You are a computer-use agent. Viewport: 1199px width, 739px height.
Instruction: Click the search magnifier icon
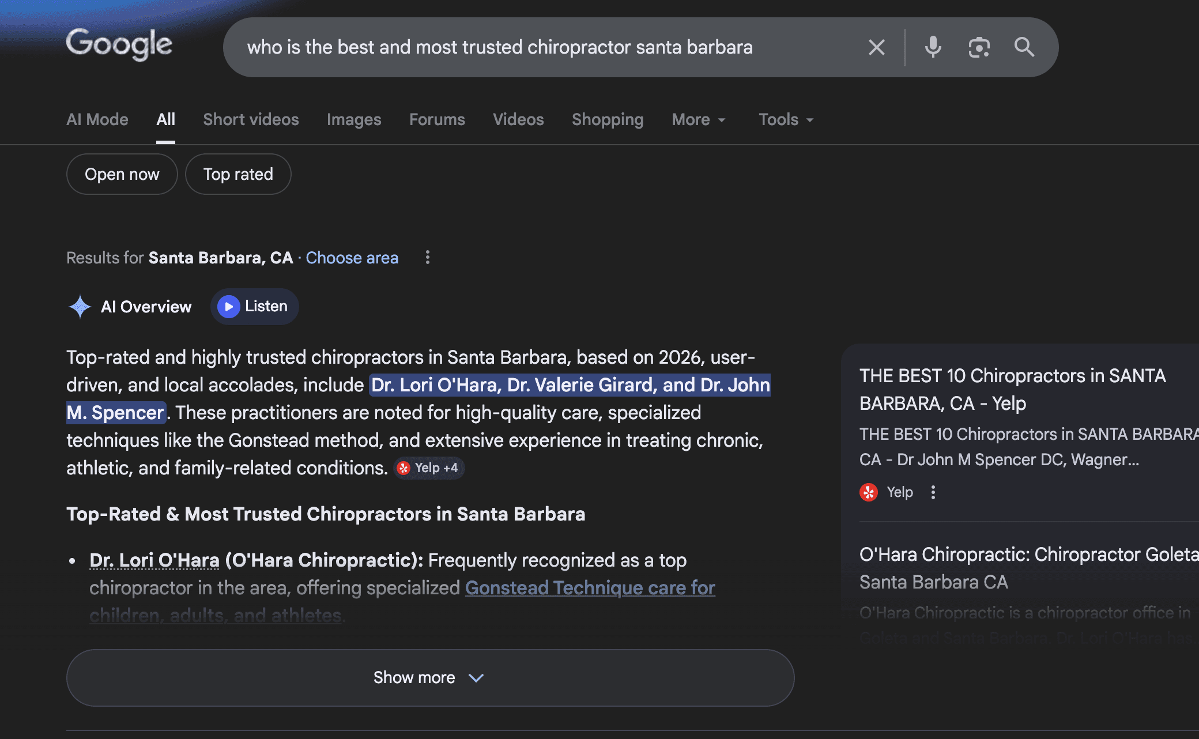(x=1024, y=47)
